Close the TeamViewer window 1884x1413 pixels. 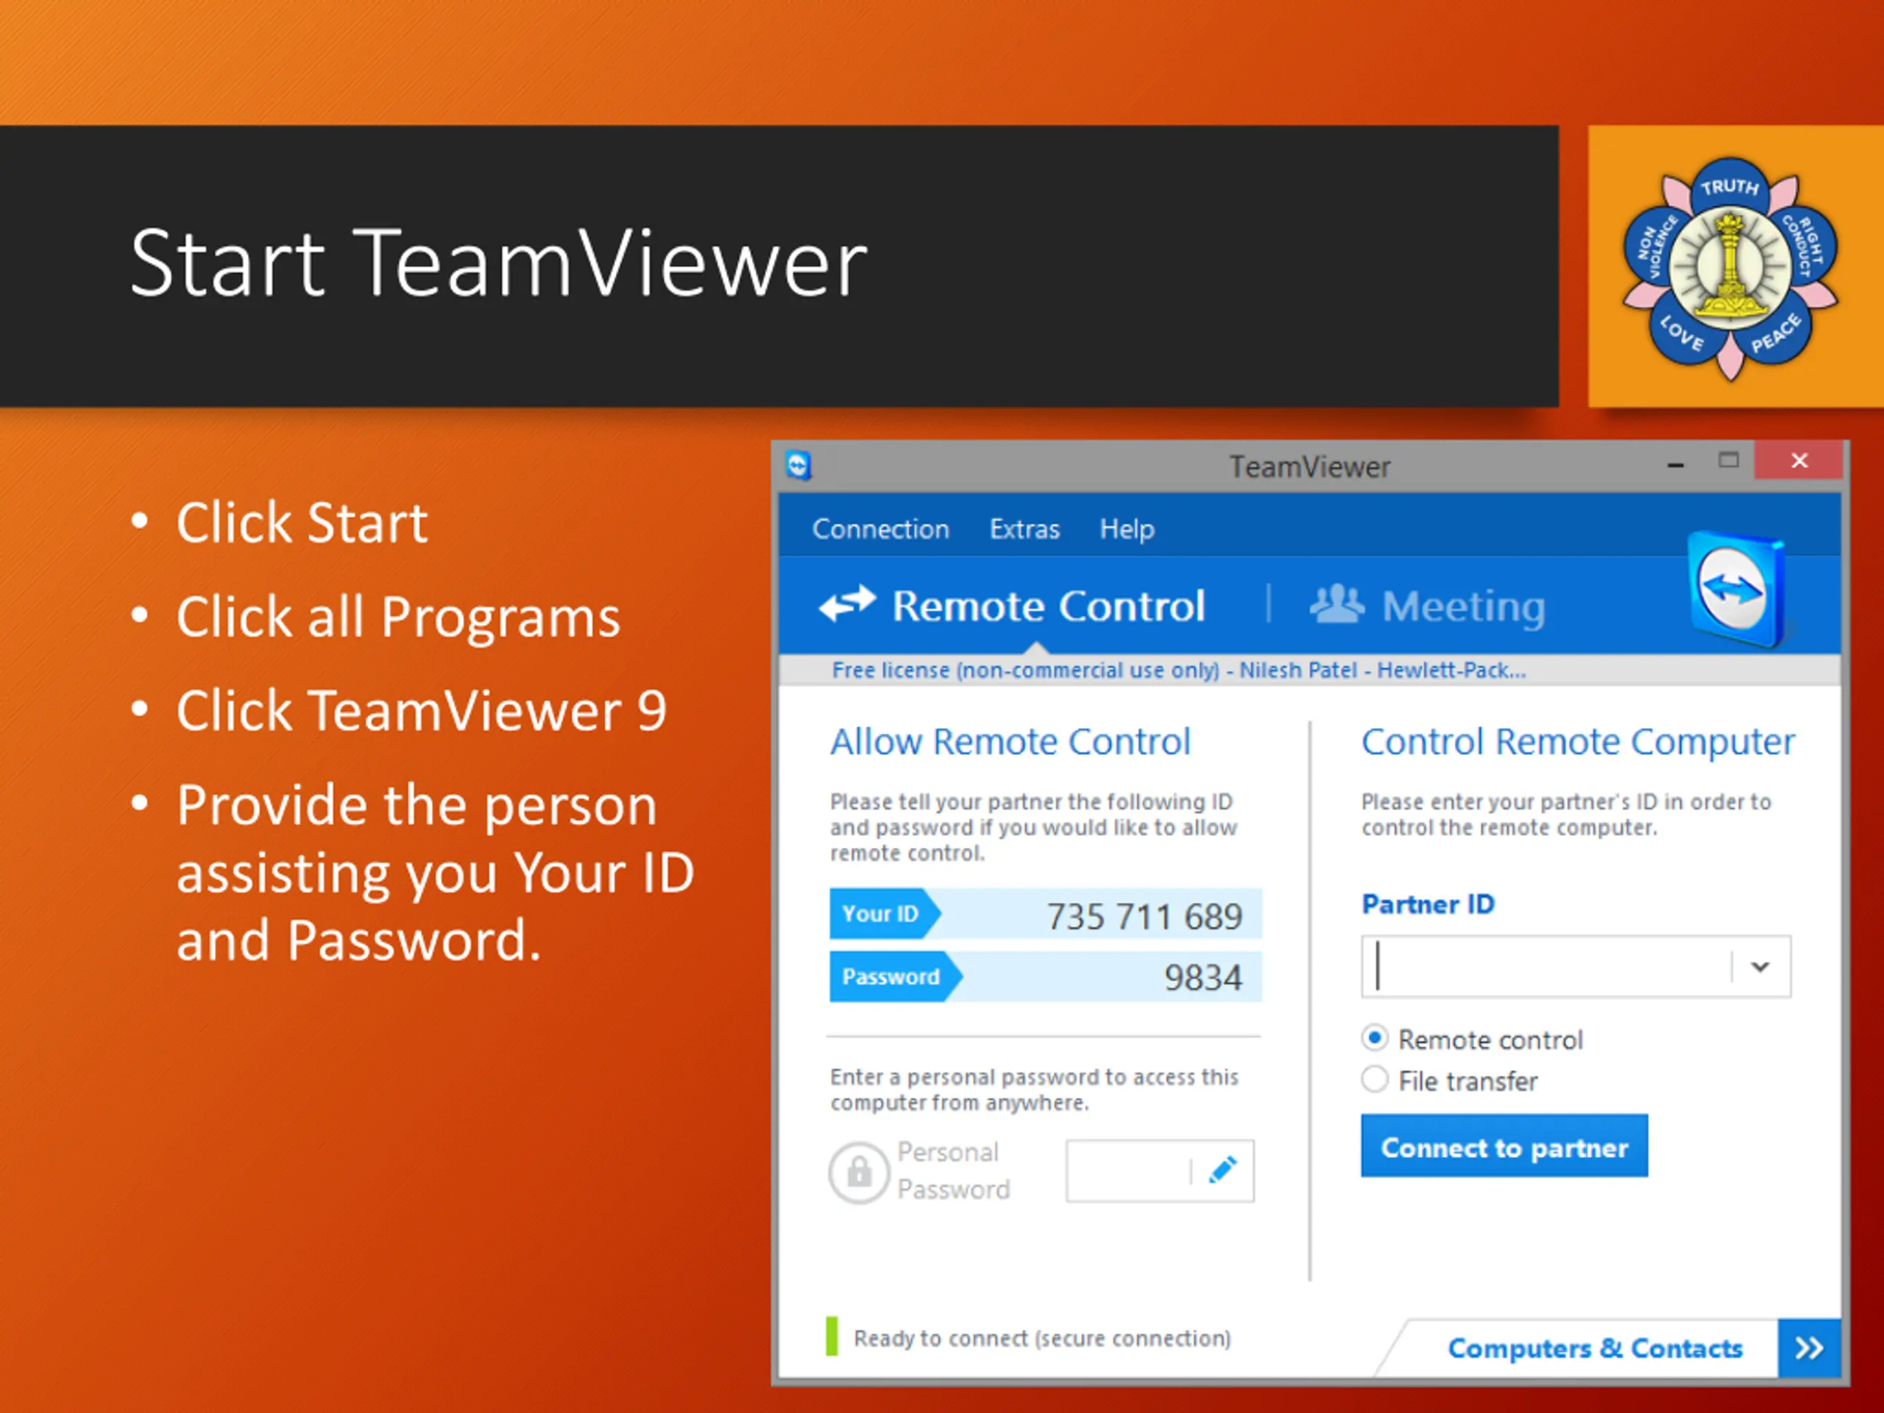click(x=1799, y=461)
